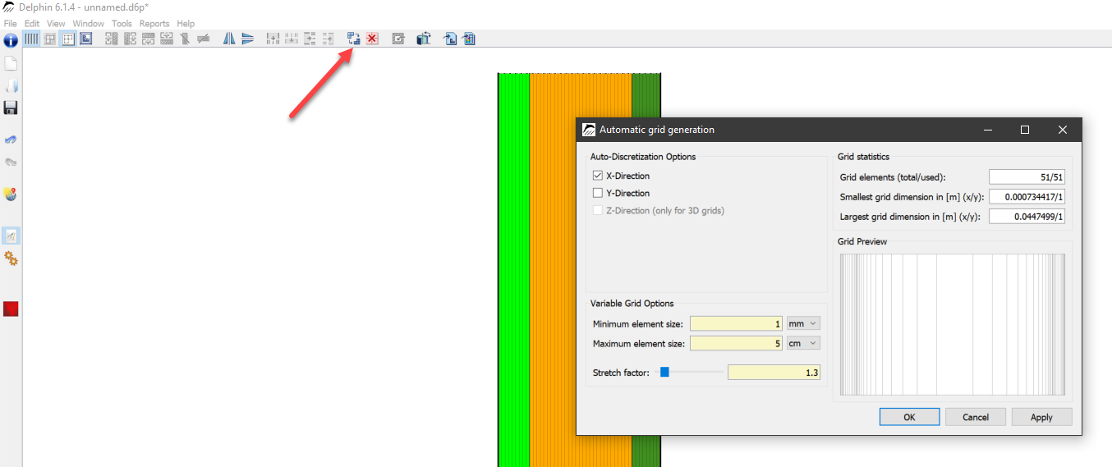
Task: Open the orange gears settings icon
Action: [x=11, y=259]
